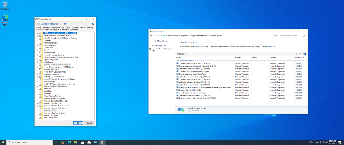Expand .NET Framework 4.8 Advanced Services node
344x145 pixels.
[38, 35]
